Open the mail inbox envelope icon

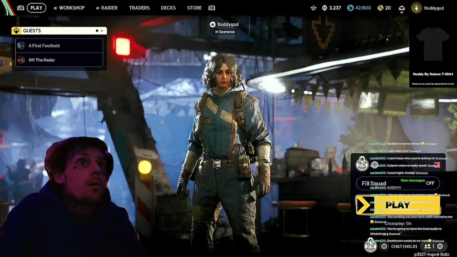pos(402,8)
